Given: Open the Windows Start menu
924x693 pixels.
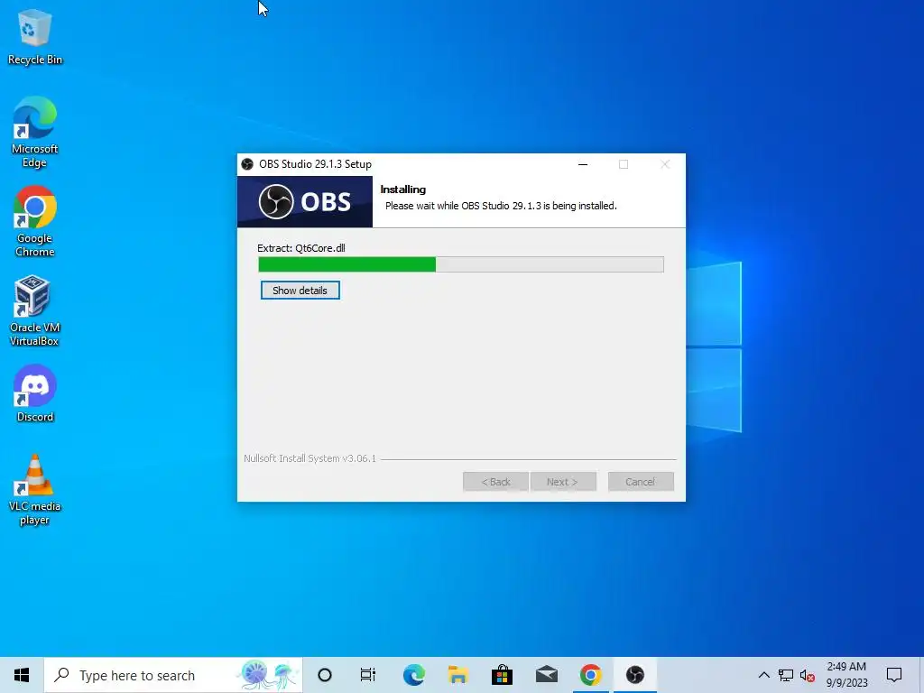Looking at the screenshot, I should pyautogui.click(x=22, y=675).
